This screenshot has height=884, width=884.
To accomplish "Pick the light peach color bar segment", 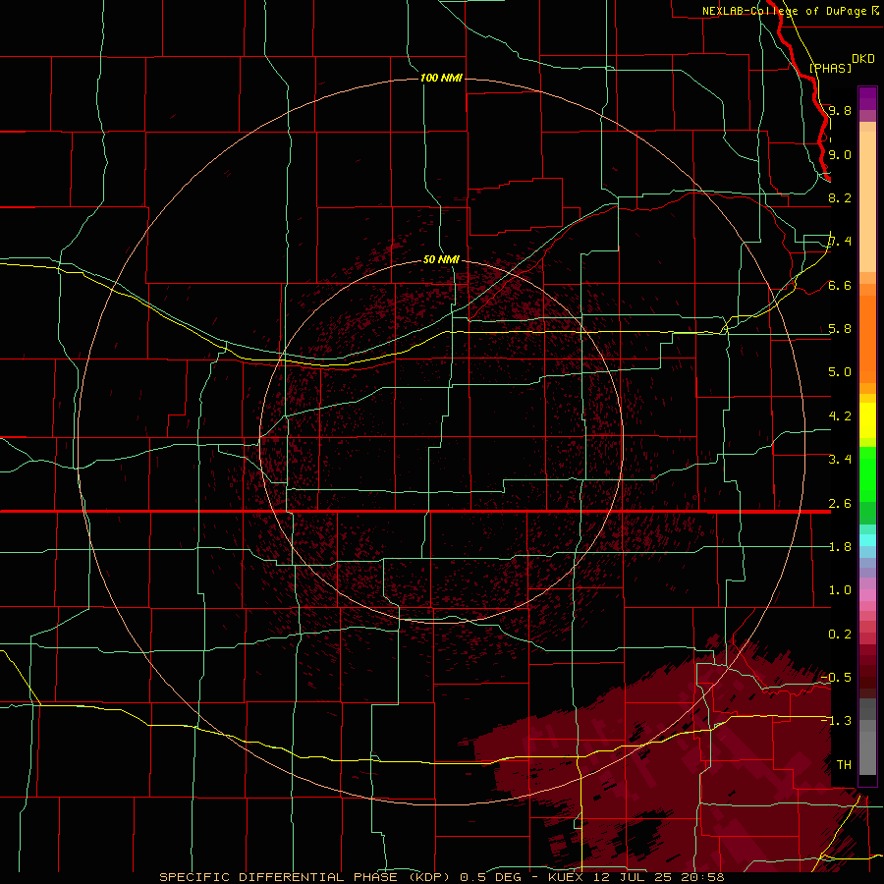I will click(x=867, y=201).
